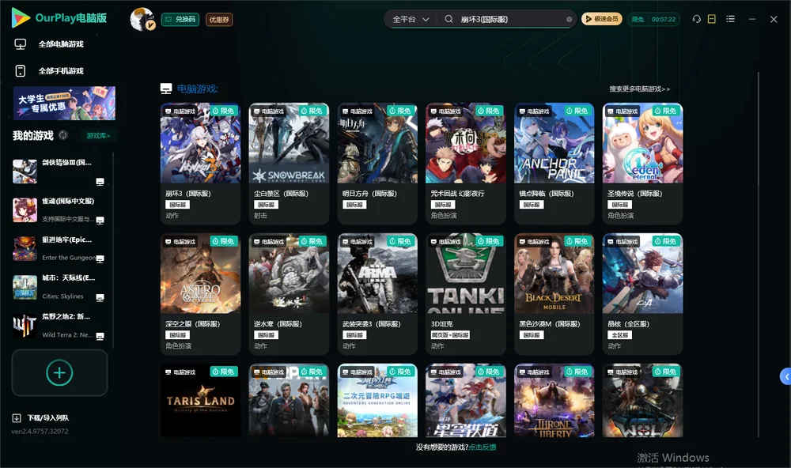
Task: Click 搜索更多电脑游戏>> link
Action: [639, 89]
